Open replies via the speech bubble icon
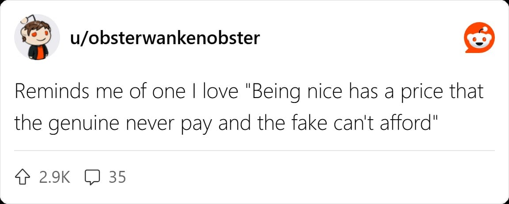Image resolution: width=509 pixels, height=204 pixels. pos(91,177)
